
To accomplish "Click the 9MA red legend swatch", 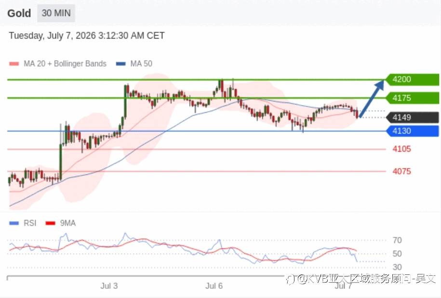I will tap(50, 223).
